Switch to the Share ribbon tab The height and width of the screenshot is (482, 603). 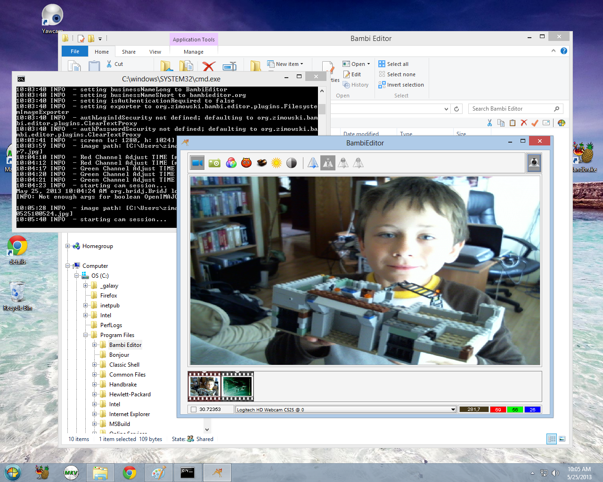point(128,51)
